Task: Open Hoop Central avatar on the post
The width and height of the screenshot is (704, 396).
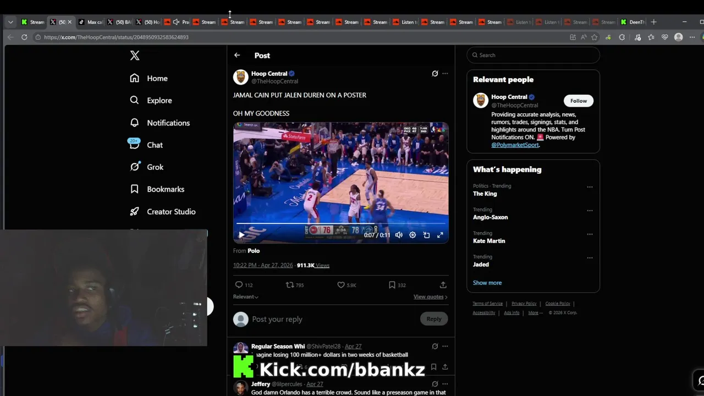Action: (240, 77)
